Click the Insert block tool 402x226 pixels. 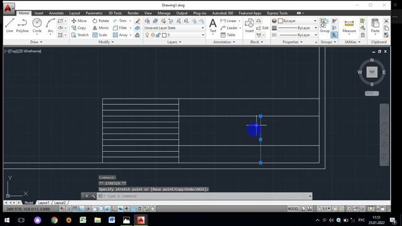(249, 26)
